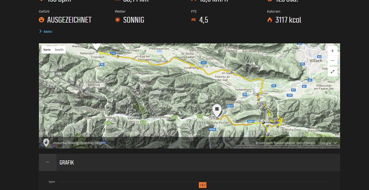Expand the Mehr details chevron
The image size is (369, 190).
coord(46,32)
